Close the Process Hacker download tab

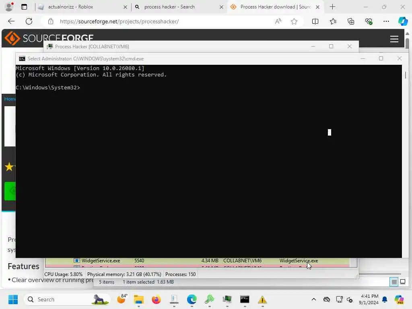[318, 7]
